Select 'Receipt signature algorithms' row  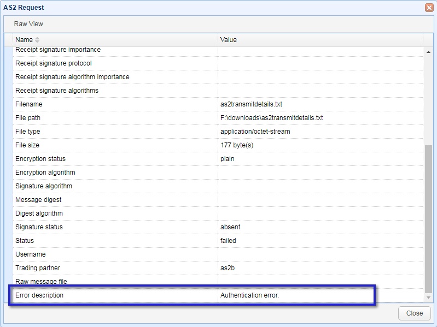click(218, 91)
